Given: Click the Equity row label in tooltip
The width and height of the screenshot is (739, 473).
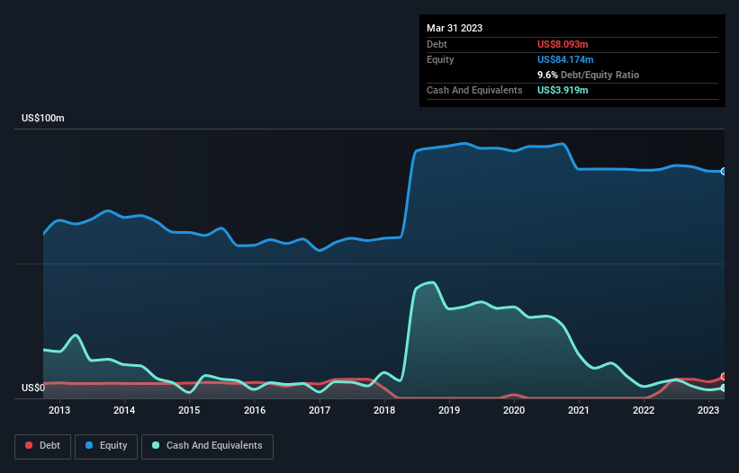Looking at the screenshot, I should coord(440,59).
